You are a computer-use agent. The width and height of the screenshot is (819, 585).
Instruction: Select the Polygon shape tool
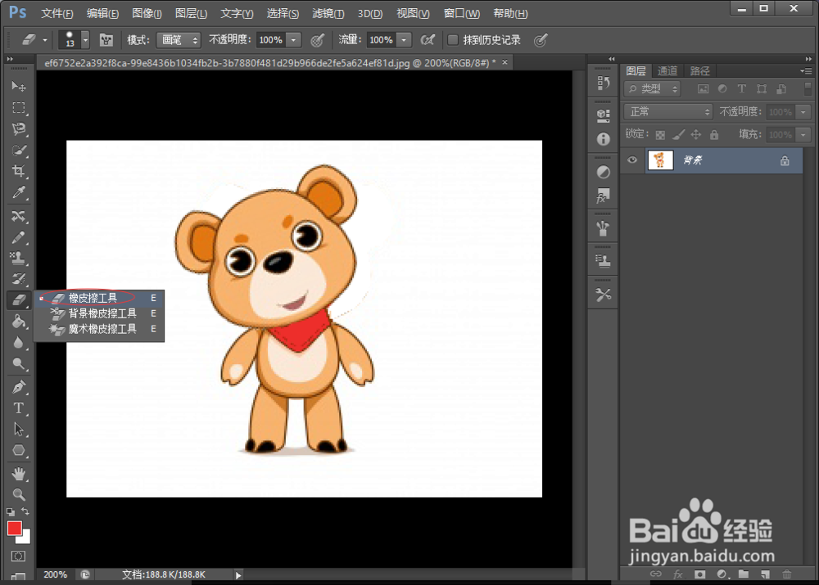(x=19, y=450)
